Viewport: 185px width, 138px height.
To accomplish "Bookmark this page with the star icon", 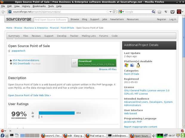I will point(107,12).
